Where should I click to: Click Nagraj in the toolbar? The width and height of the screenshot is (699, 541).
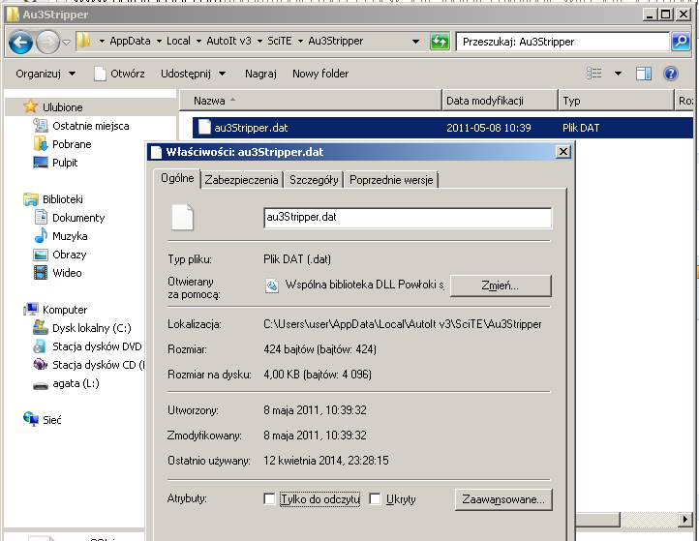(260, 74)
